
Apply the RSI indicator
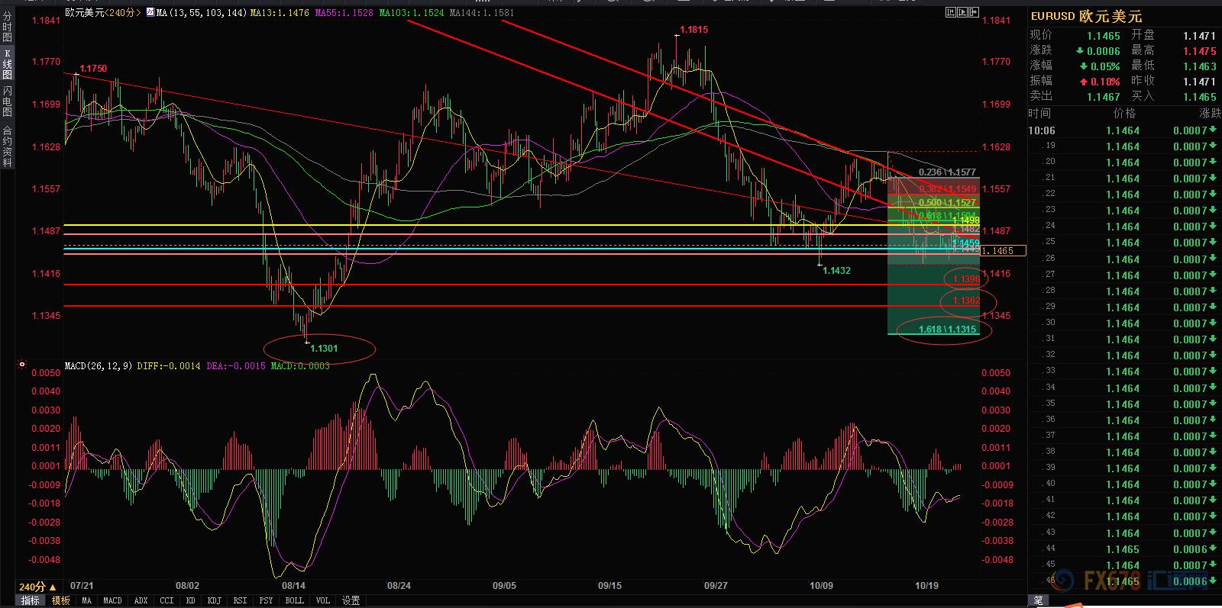click(x=240, y=600)
